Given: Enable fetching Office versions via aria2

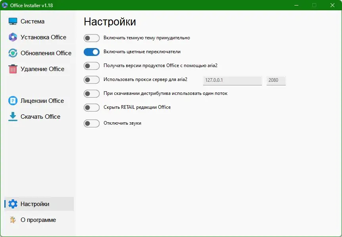Looking at the screenshot, I should (91, 66).
